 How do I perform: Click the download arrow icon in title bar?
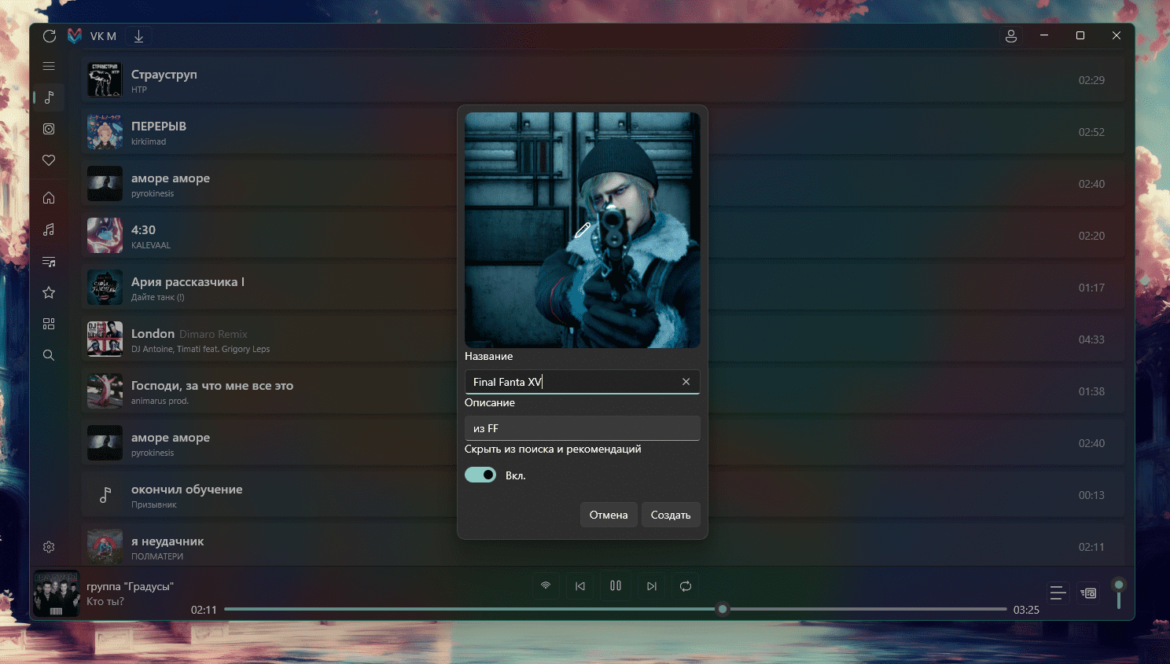pos(138,36)
